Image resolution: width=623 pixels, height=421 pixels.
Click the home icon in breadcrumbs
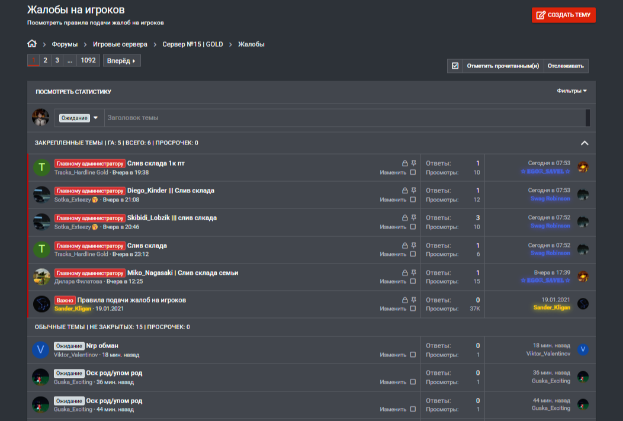(32, 44)
